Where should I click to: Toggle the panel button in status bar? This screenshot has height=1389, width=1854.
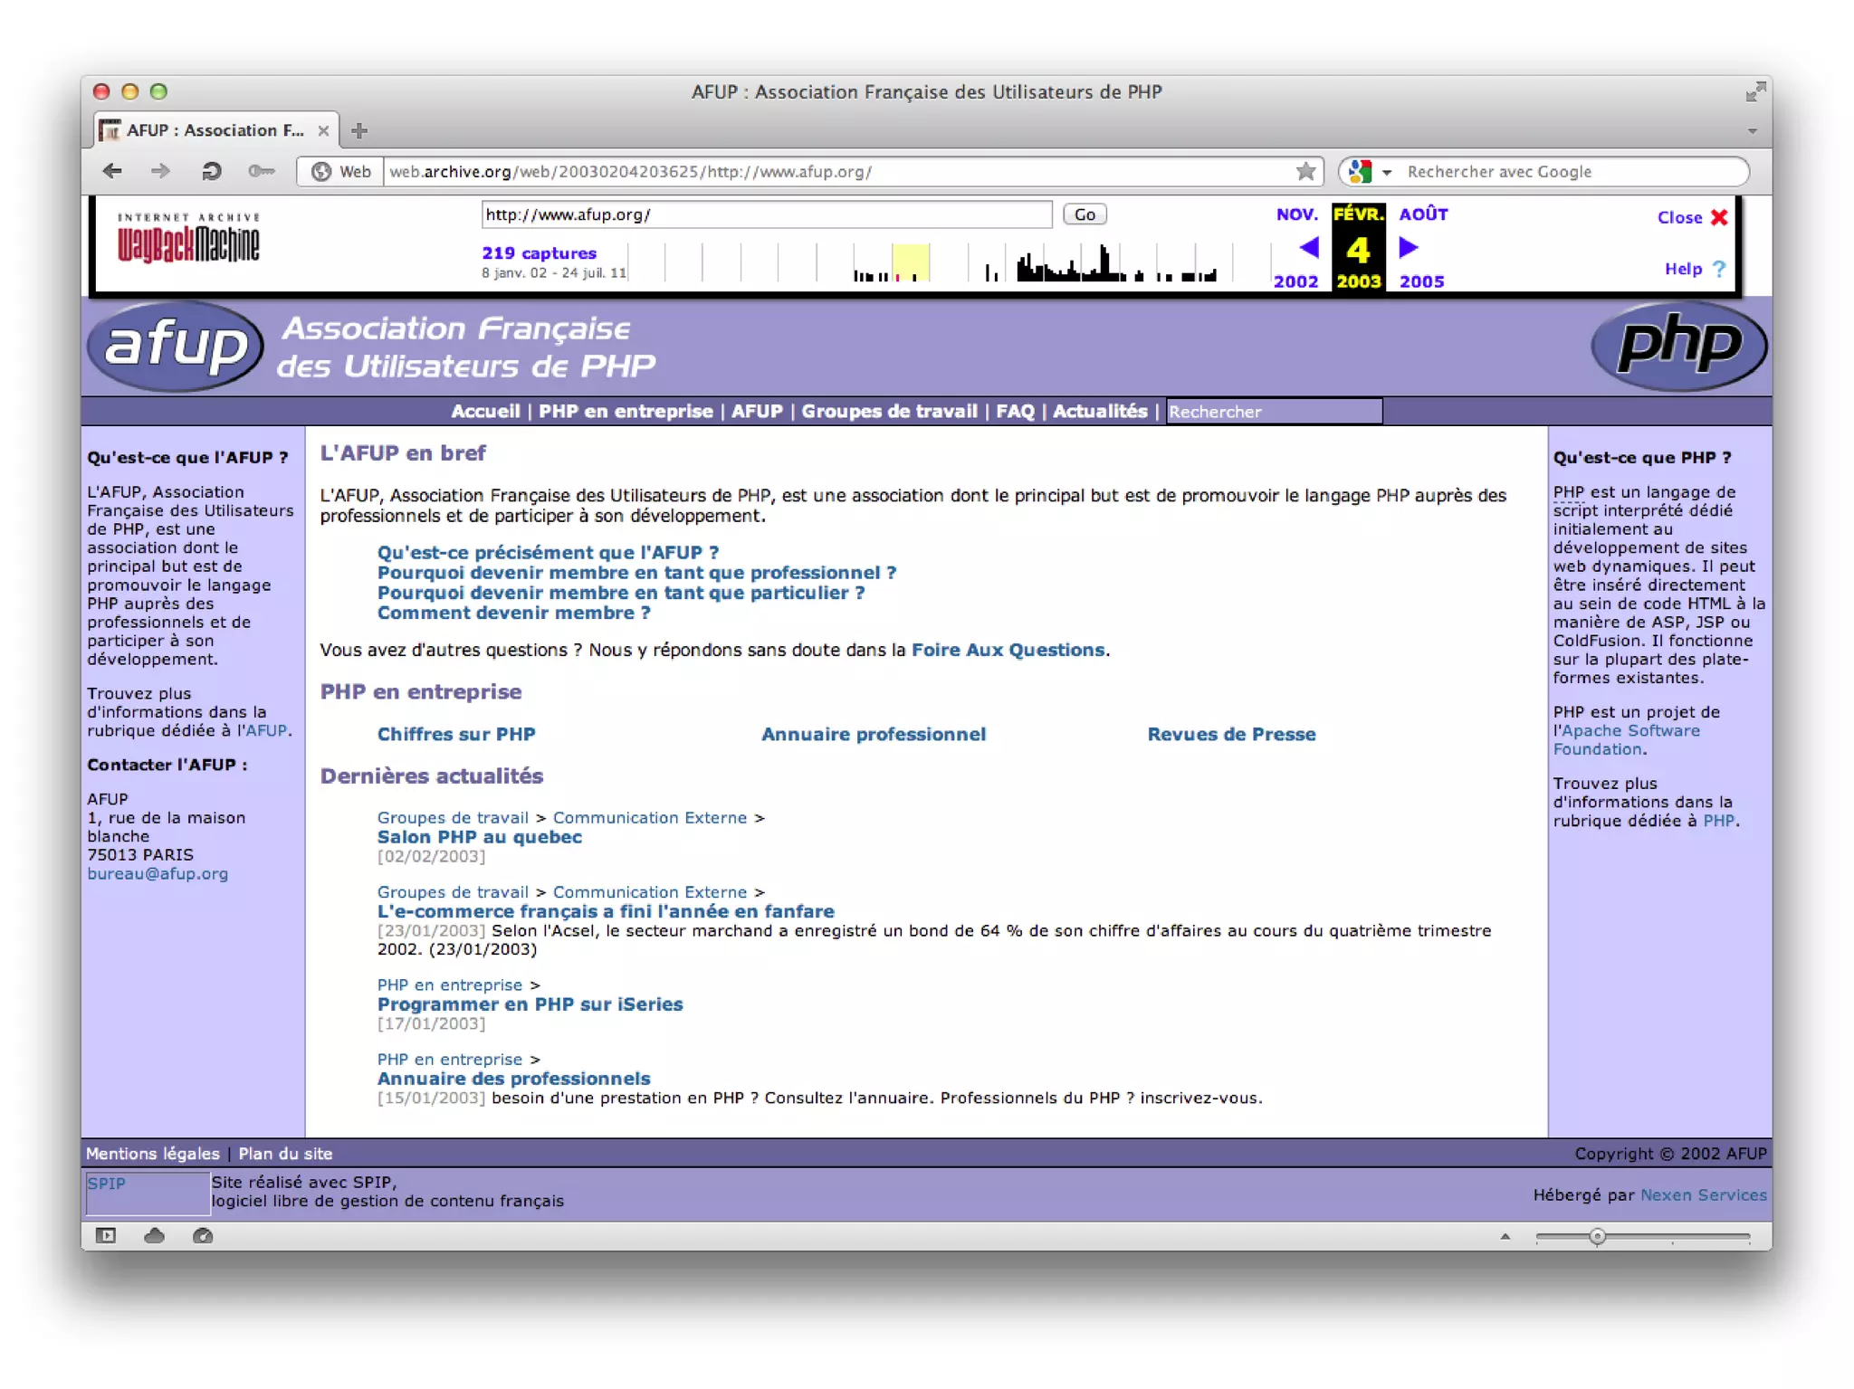pos(106,1235)
